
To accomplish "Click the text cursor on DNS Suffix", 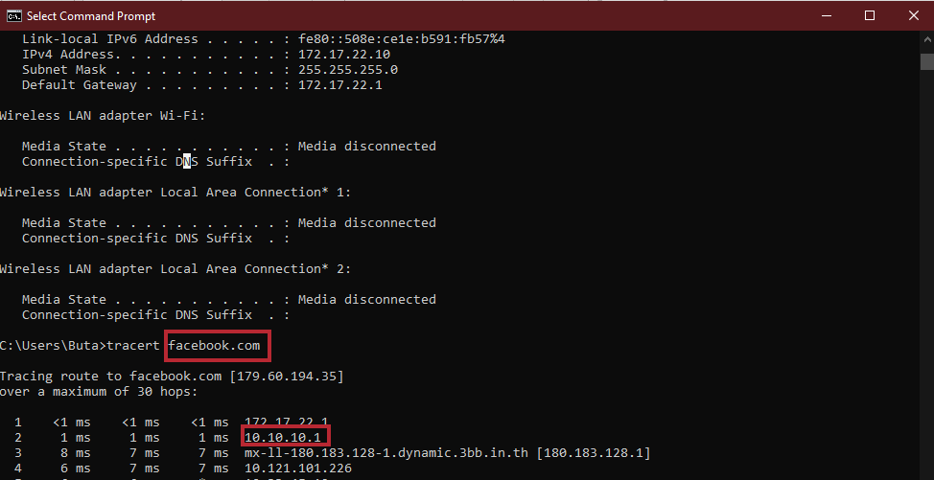I will click(x=187, y=161).
